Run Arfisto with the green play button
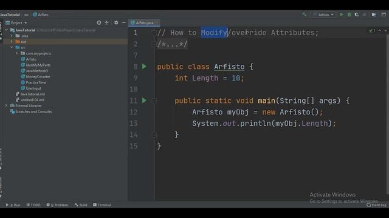Screen dimensions: 389x218 click(342, 15)
